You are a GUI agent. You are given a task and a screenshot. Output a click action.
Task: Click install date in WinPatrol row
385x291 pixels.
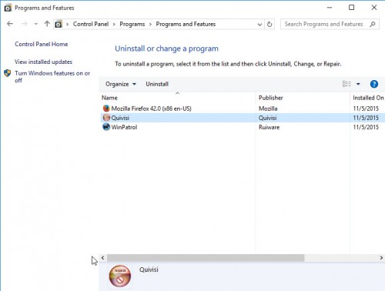click(366, 127)
